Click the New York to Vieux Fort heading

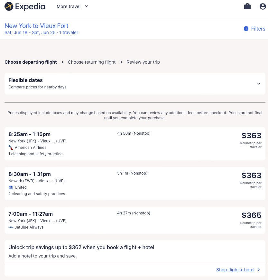pos(36,26)
